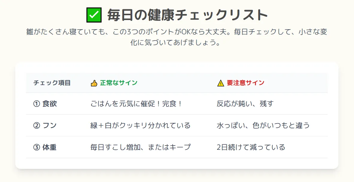Image resolution: width=354 pixels, height=182 pixels.
Task: Click the ごはんを元気に催促！完食！ cell
Action: [x=136, y=104]
